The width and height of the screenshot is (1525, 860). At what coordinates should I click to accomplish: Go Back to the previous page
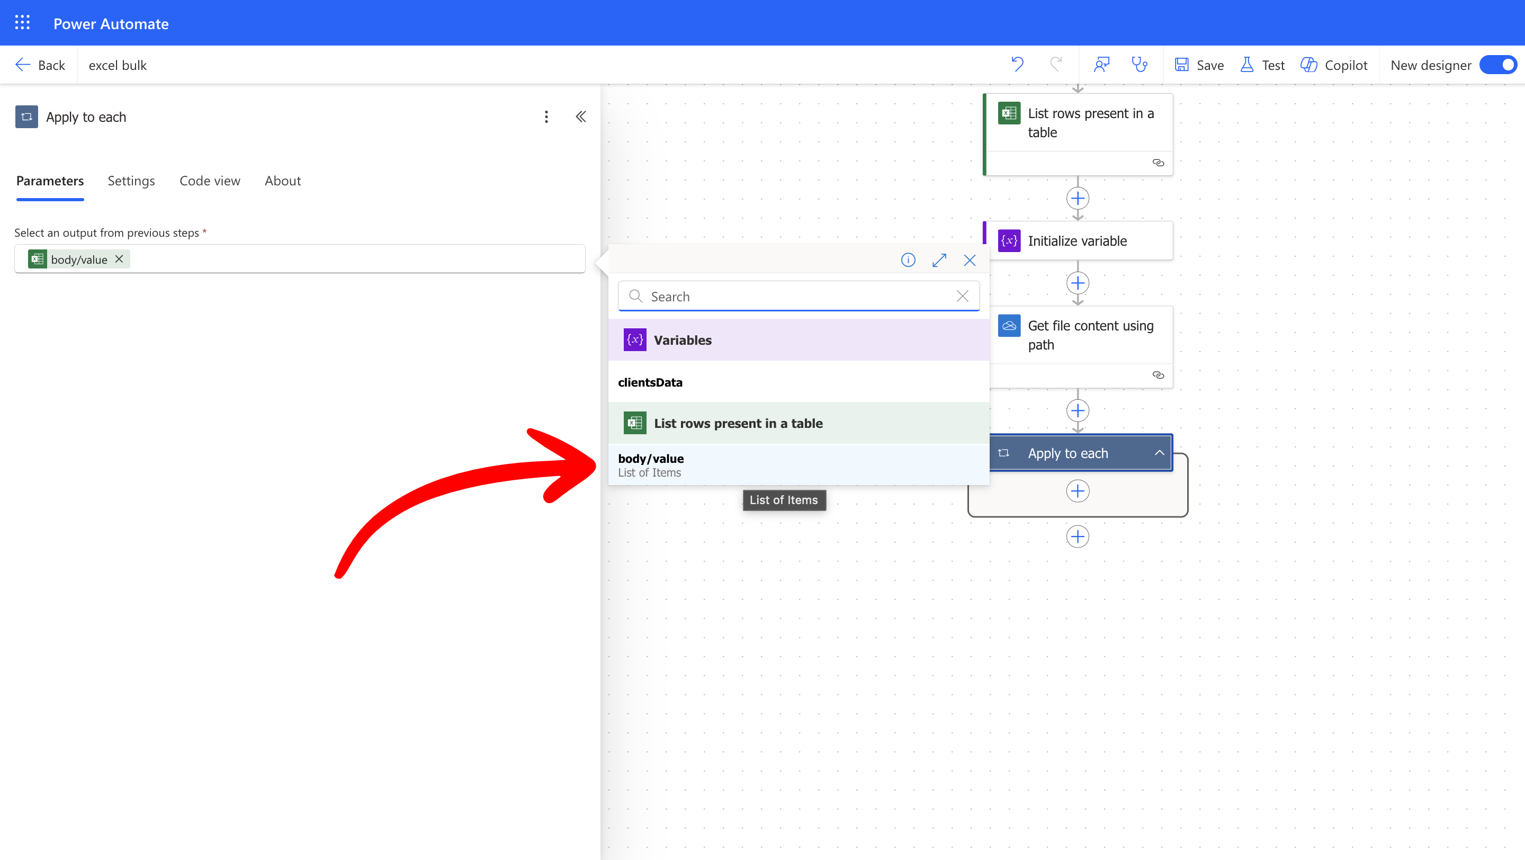coord(40,65)
